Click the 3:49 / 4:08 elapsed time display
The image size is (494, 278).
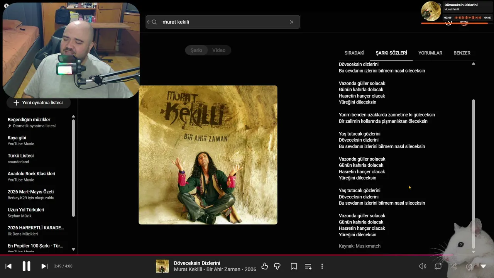click(63, 266)
